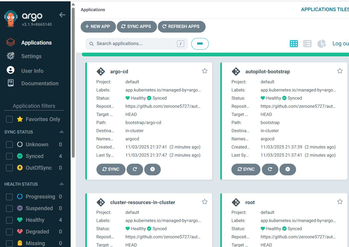The image size is (349, 247).
Task: Enable the Favorites Only checkbox
Action: click(9, 119)
